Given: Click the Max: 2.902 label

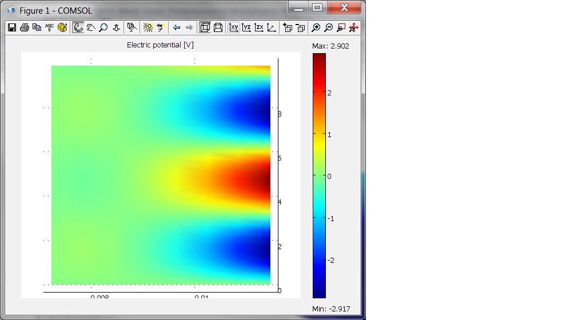Looking at the screenshot, I should click(x=331, y=46).
